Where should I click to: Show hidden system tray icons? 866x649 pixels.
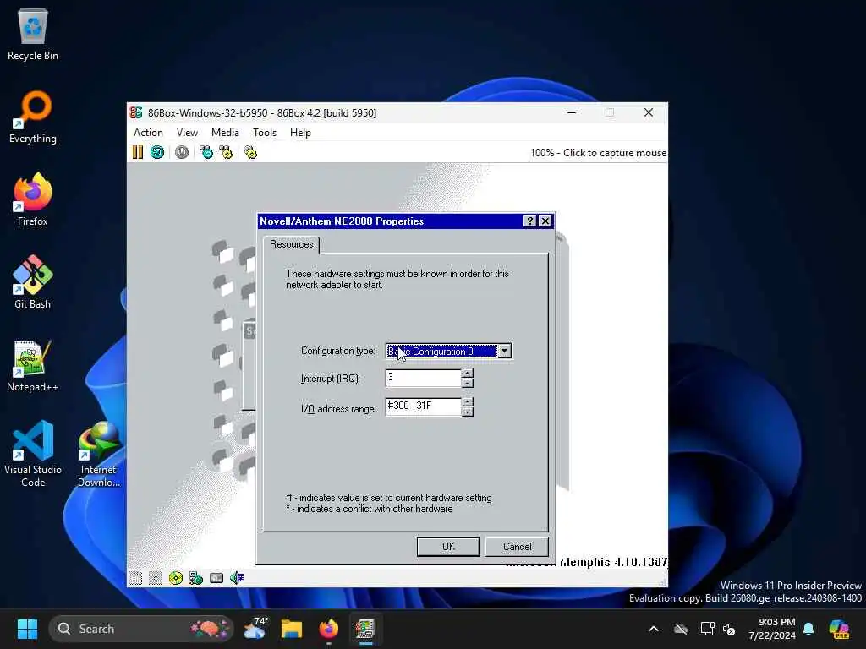(x=654, y=629)
